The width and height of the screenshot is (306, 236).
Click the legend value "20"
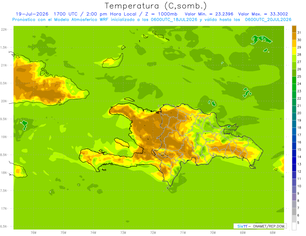click(299, 113)
